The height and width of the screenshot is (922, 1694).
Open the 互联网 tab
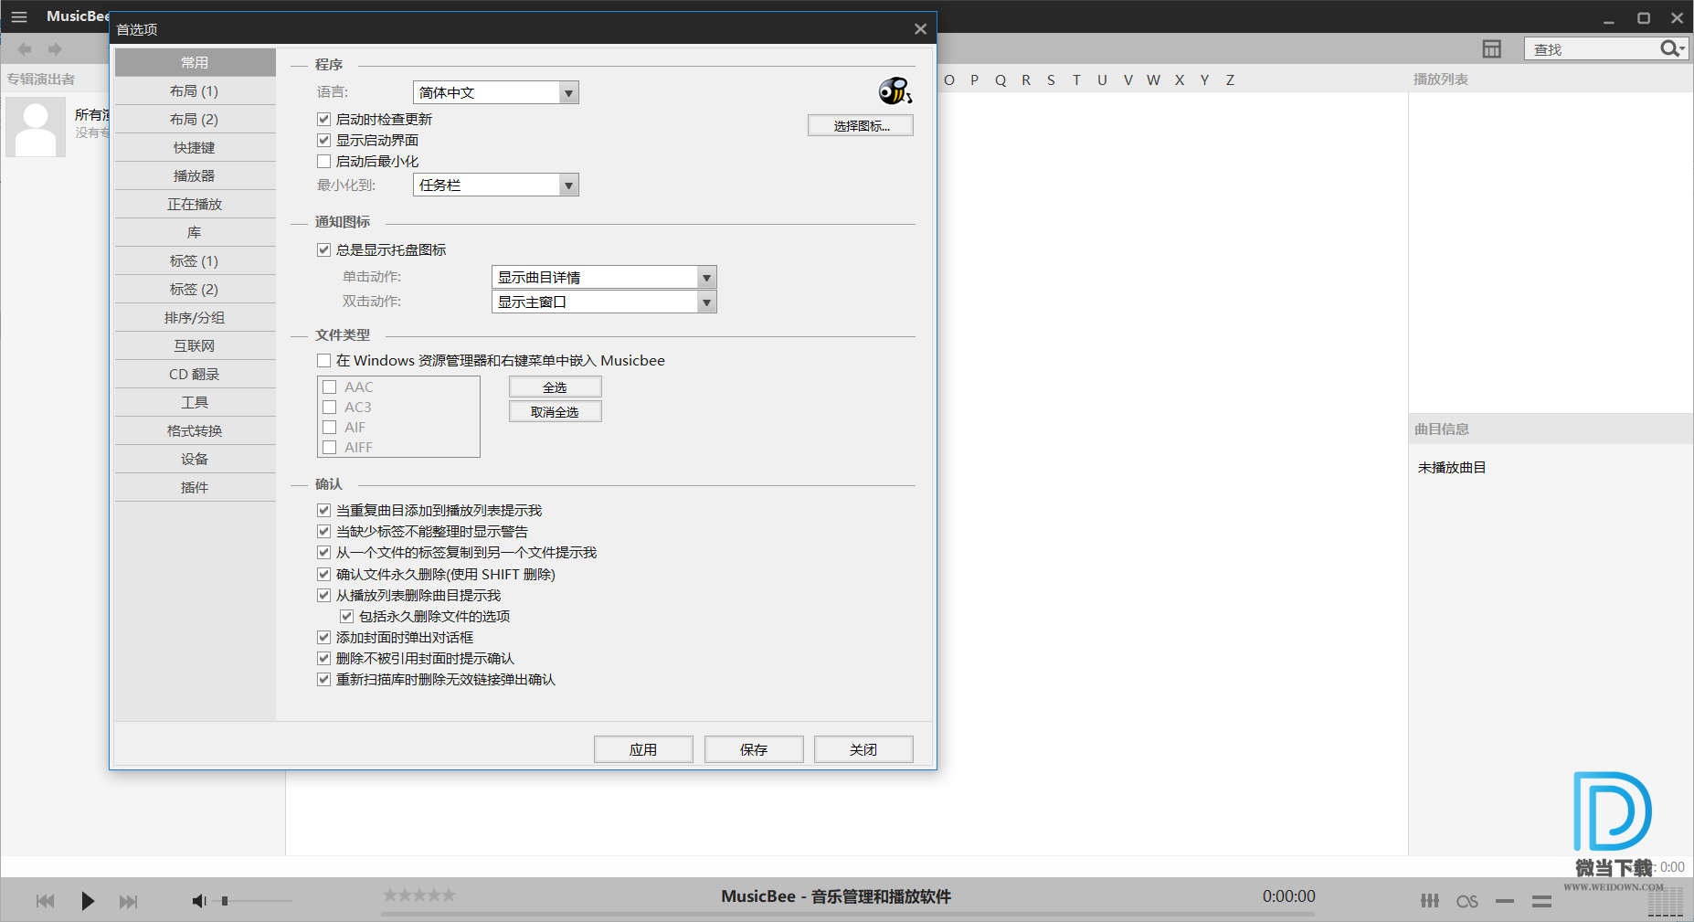pyautogui.click(x=195, y=345)
